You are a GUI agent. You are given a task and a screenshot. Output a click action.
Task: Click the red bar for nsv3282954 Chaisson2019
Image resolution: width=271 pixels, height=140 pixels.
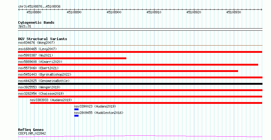(140, 97)
